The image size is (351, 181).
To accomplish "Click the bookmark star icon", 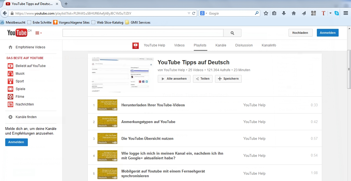I will [x=266, y=13].
